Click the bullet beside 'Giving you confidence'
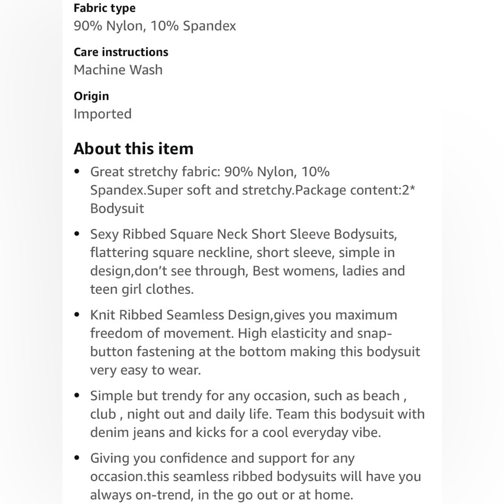The height and width of the screenshot is (504, 504). pos(77,458)
